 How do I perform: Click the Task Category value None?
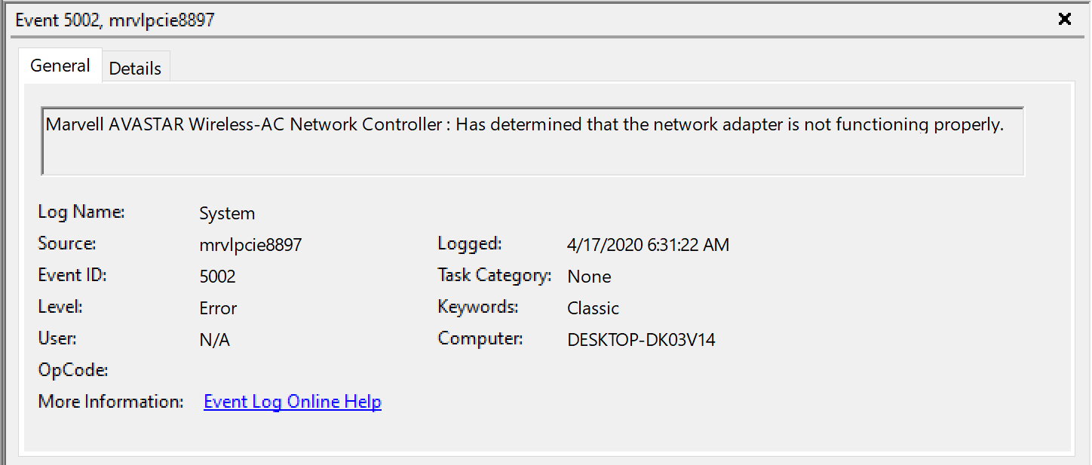(x=589, y=277)
